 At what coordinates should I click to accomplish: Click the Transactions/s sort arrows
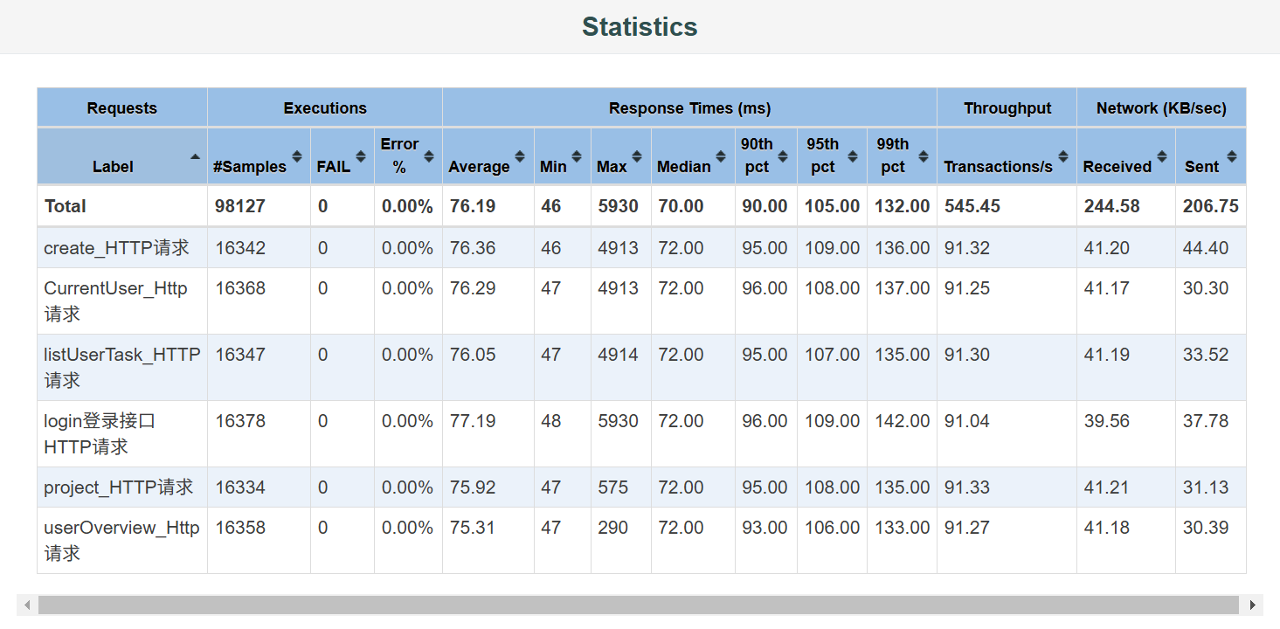(1062, 157)
